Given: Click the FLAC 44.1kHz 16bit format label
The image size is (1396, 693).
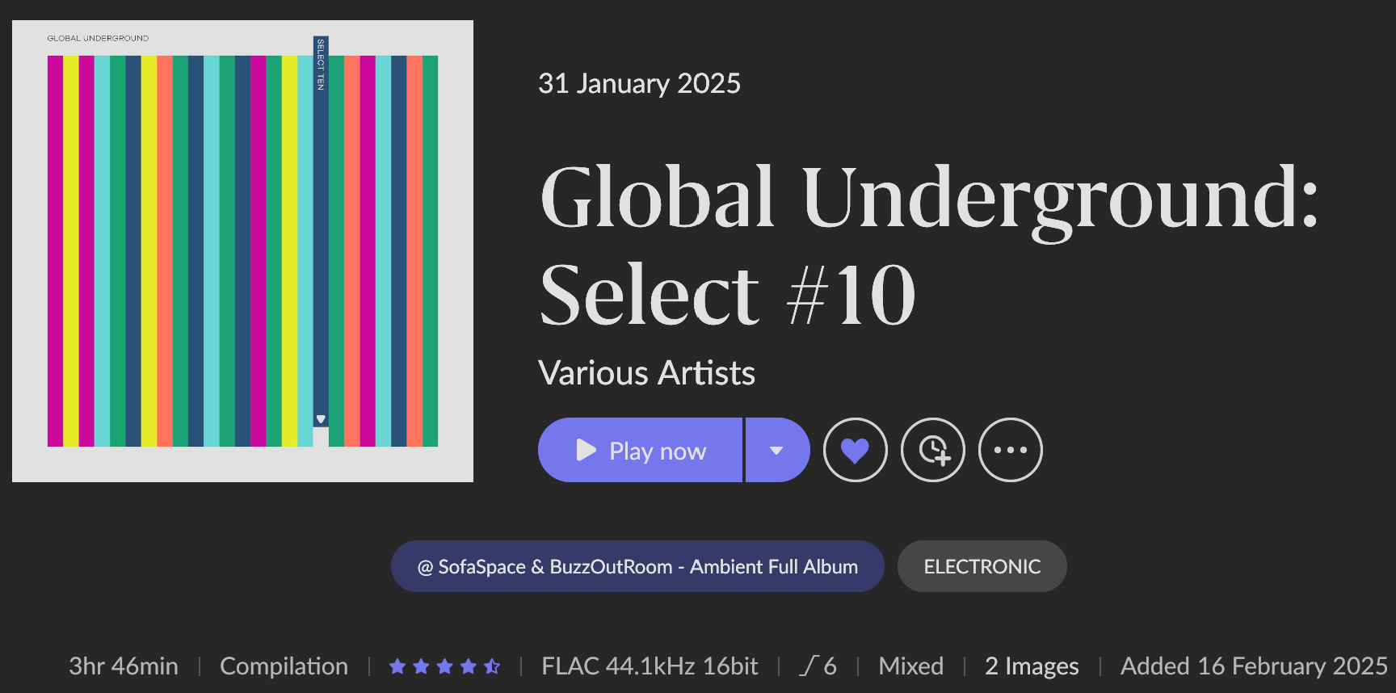Looking at the screenshot, I should pyautogui.click(x=650, y=666).
